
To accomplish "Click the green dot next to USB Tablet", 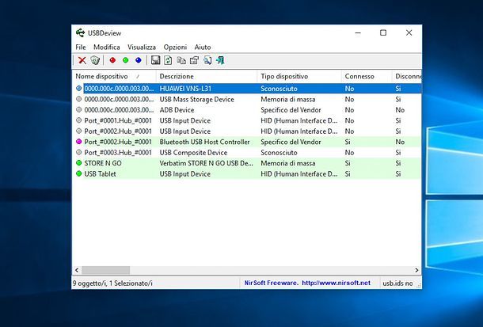I will click(79, 173).
